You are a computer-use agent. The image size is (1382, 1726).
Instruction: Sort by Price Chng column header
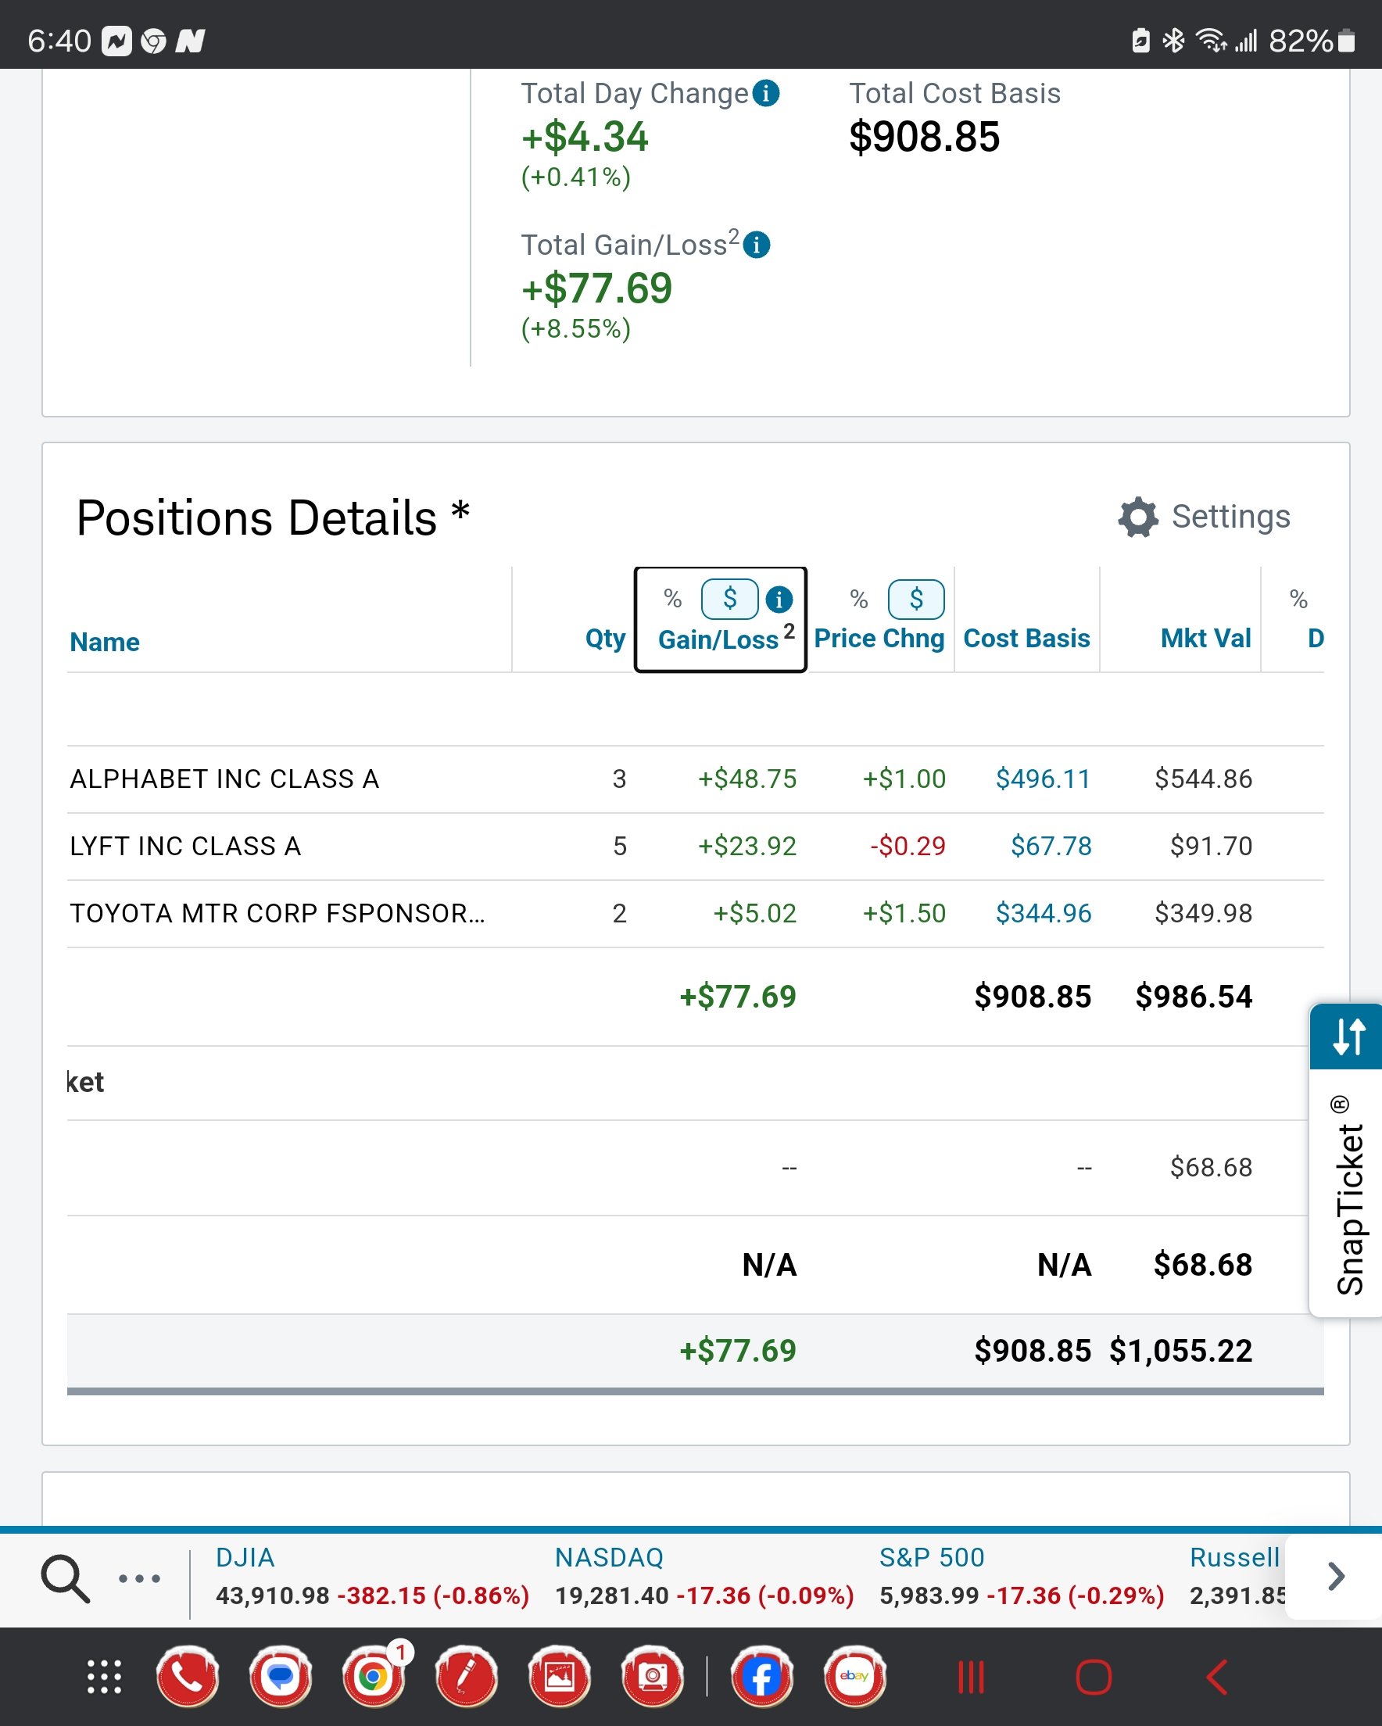[879, 638]
